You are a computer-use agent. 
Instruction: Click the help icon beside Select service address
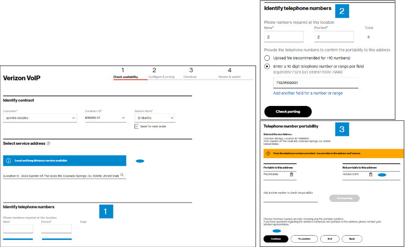[x=48, y=143]
